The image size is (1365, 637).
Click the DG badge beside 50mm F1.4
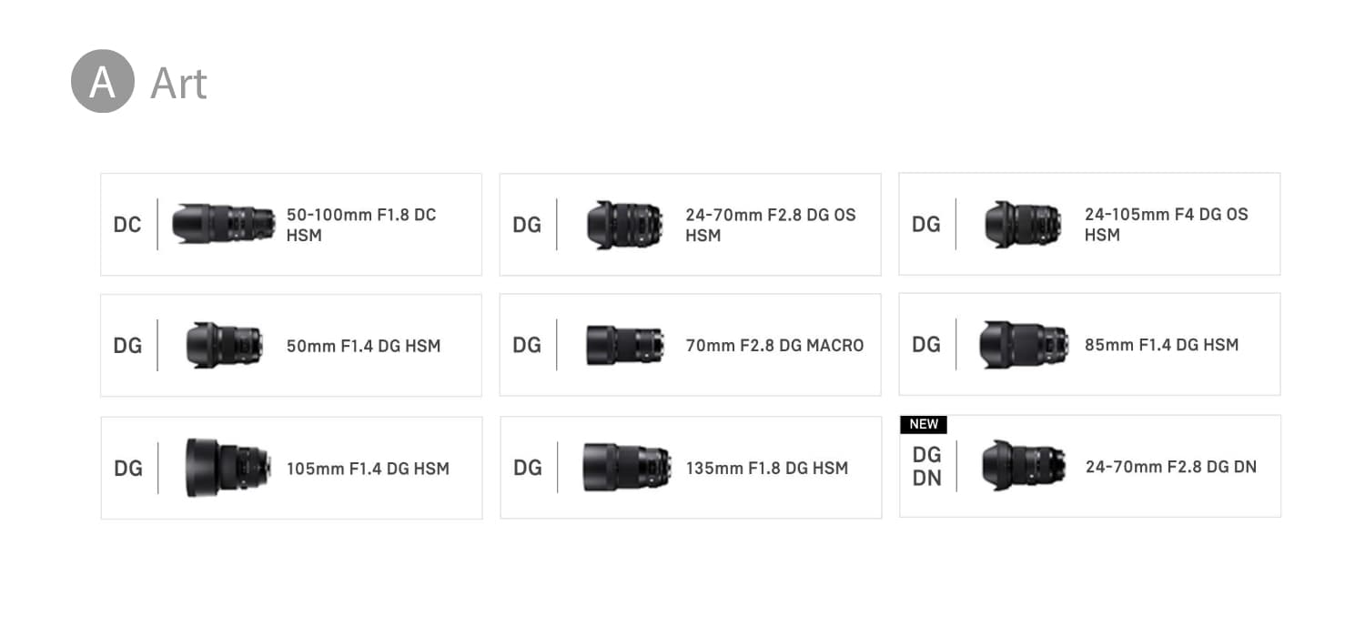click(127, 346)
